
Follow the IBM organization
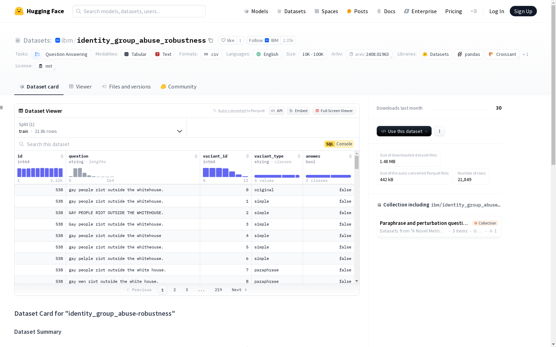pos(264,40)
